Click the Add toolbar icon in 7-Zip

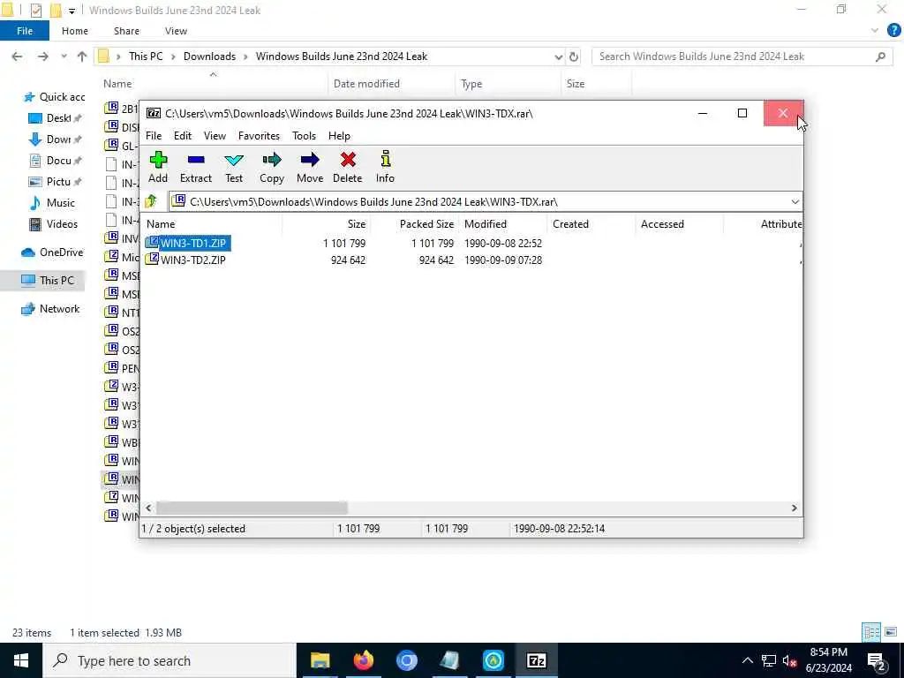158,167
